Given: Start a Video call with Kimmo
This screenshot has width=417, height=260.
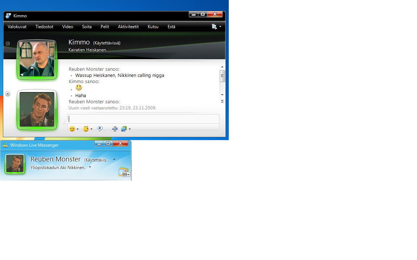Looking at the screenshot, I should pos(68,27).
